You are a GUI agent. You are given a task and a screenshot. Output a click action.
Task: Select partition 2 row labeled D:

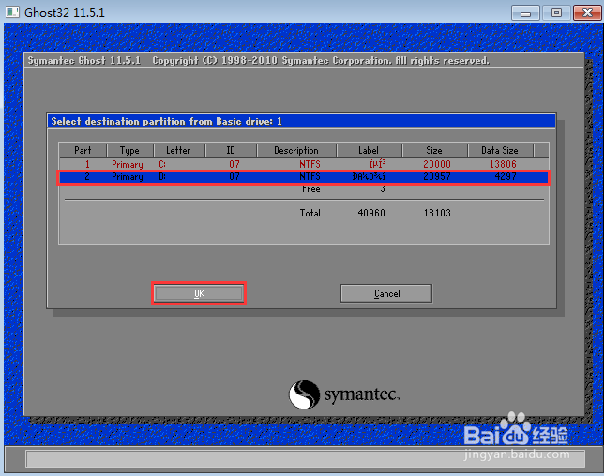304,177
